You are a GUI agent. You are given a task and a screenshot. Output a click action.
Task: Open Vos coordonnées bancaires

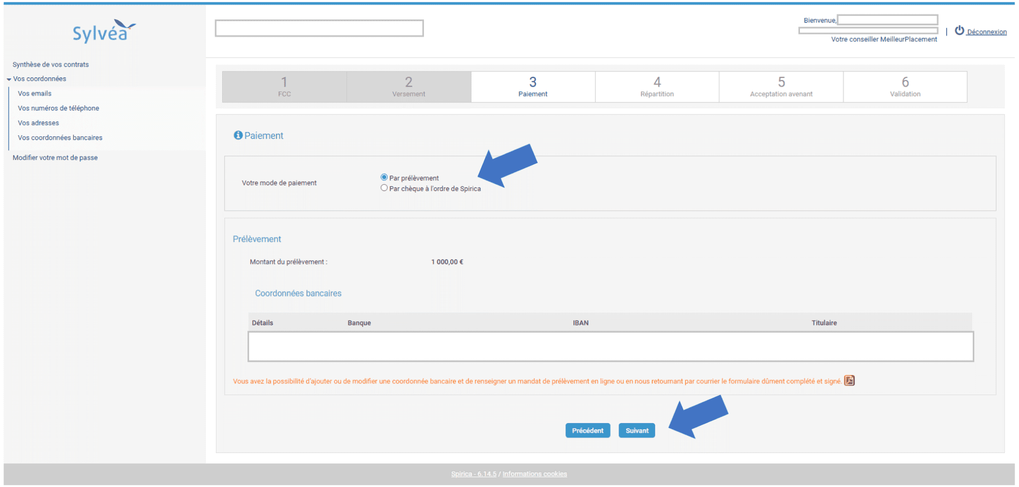pos(60,138)
